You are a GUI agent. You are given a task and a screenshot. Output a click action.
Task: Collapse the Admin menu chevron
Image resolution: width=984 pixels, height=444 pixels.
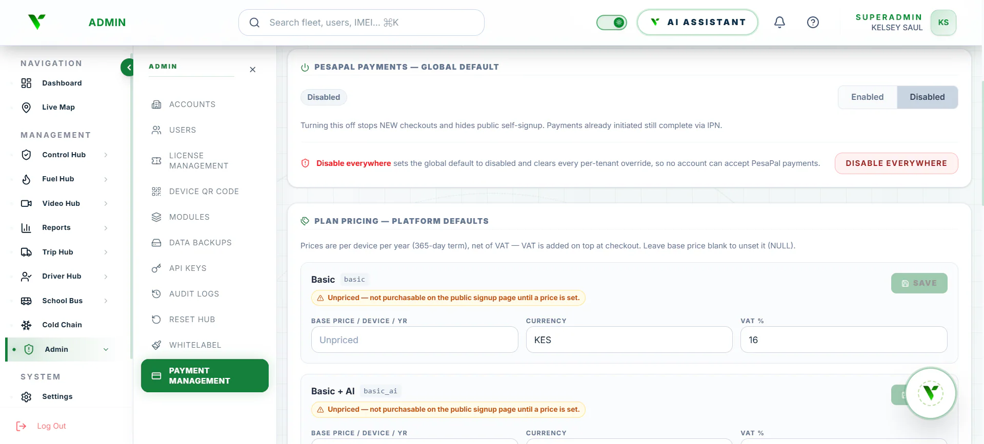[106, 349]
